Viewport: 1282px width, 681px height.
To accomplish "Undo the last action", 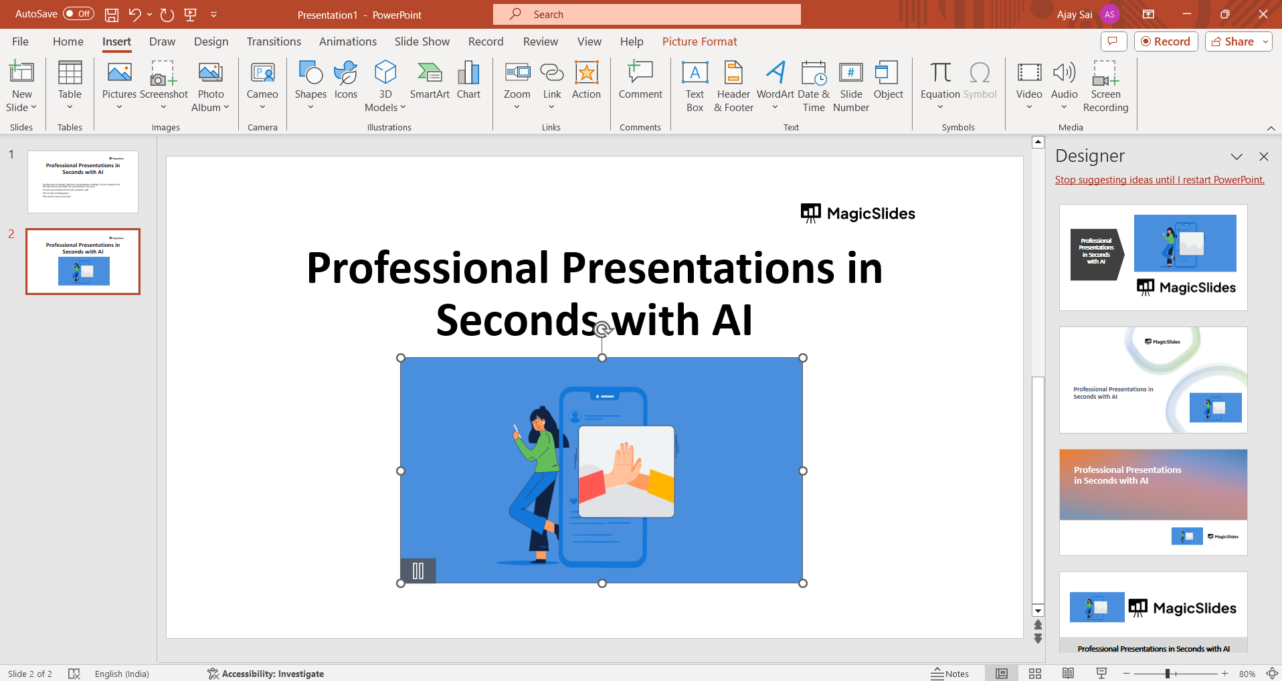I will (x=134, y=14).
